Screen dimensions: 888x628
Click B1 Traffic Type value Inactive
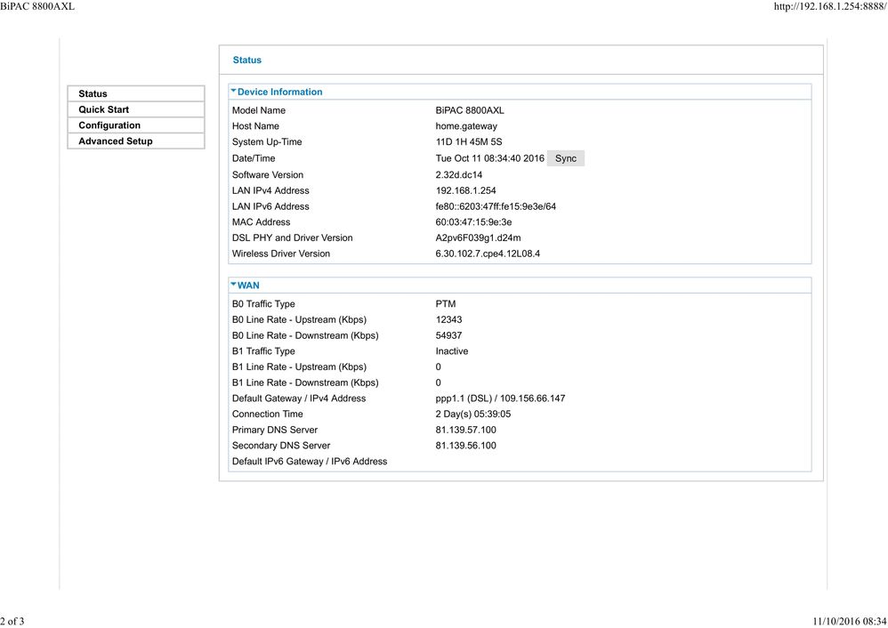coord(452,351)
